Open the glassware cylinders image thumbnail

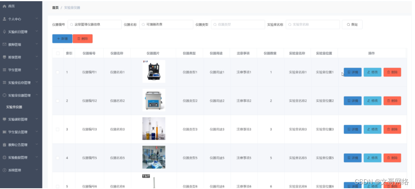[x=154, y=128]
